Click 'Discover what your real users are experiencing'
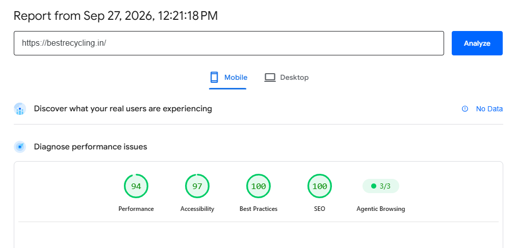This screenshot has height=248, width=517. point(123,109)
